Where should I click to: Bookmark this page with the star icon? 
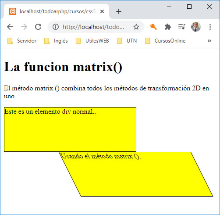[x=136, y=27]
